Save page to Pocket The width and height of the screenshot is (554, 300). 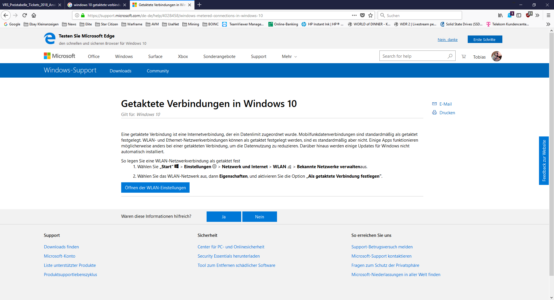[362, 15]
